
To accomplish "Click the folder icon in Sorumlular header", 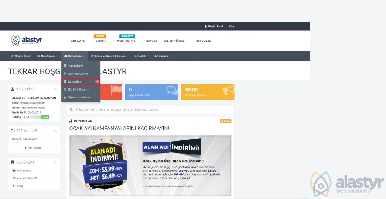I will [13, 131].
